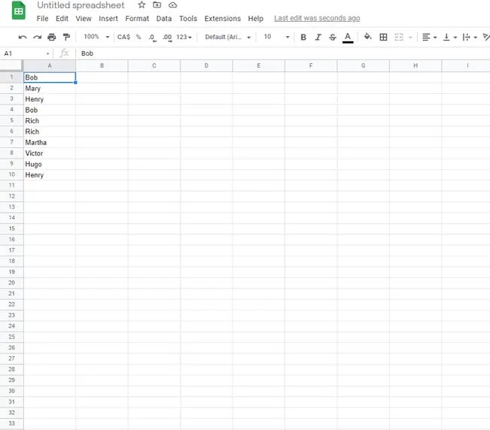Screen dimensions: 490x430
Task: Select cell A8 containing Victor
Action: (x=50, y=153)
